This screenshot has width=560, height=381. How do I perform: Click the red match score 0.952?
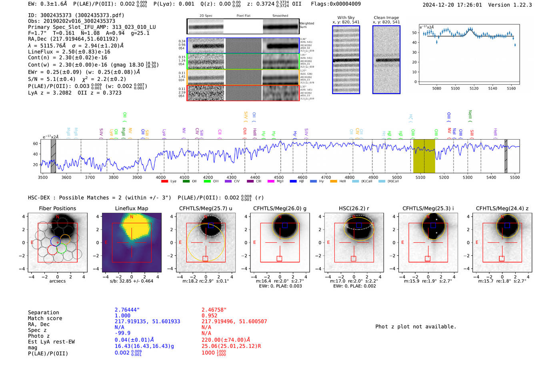[209, 315]
